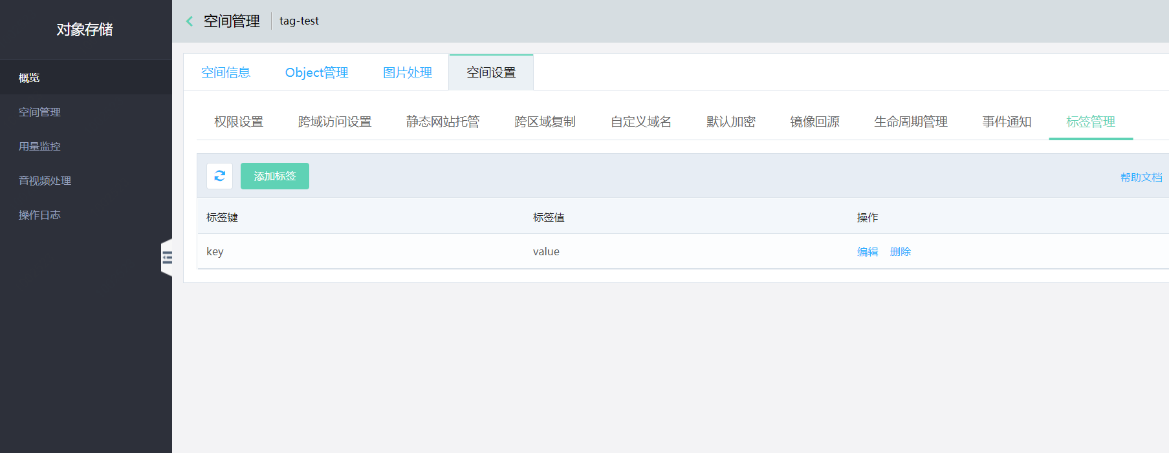Click 编辑 for the key tag row
Screen dimensions: 1169x453
(x=868, y=251)
